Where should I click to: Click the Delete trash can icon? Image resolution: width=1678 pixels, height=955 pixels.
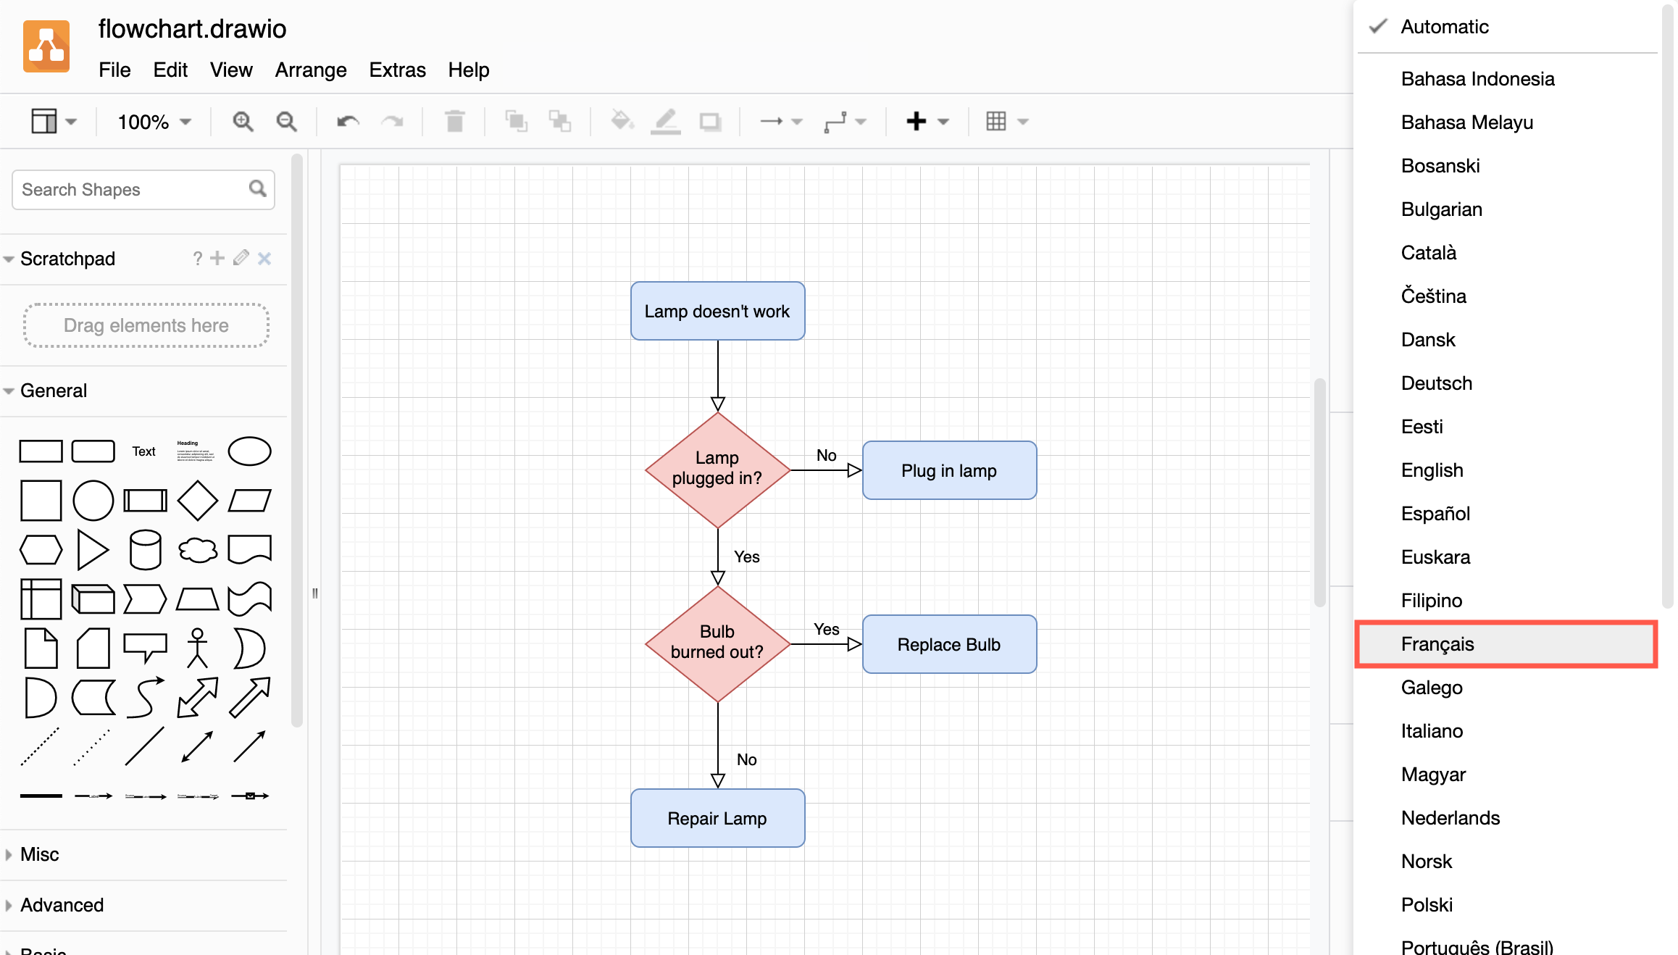click(454, 122)
